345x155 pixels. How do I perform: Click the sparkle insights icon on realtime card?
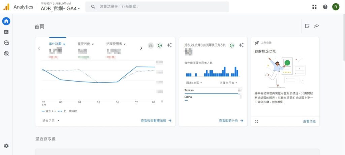click(241, 45)
